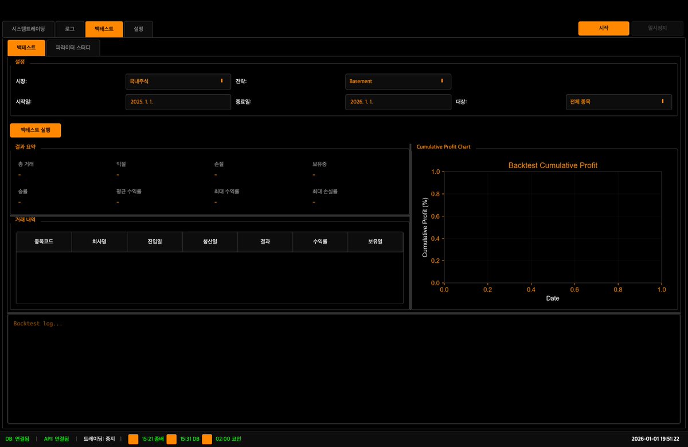
Task: Click the 최대 손실률 summary label
Action: pyautogui.click(x=325, y=192)
